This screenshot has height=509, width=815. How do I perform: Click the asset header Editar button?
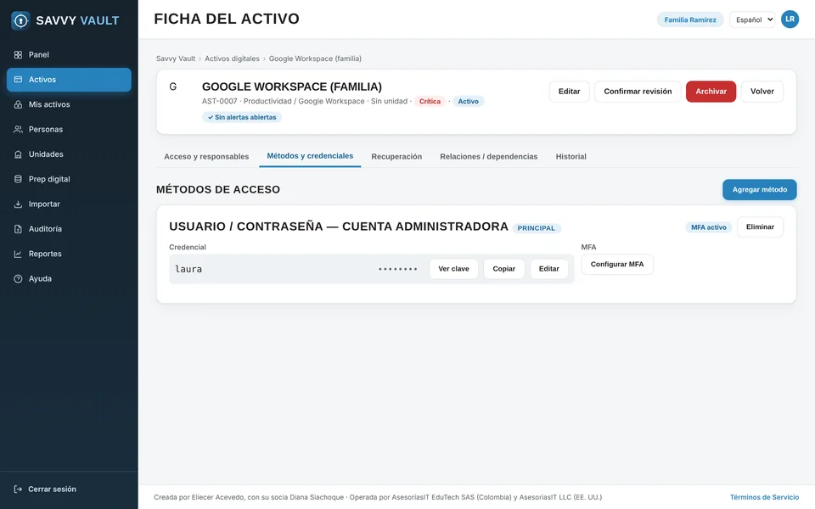point(569,92)
